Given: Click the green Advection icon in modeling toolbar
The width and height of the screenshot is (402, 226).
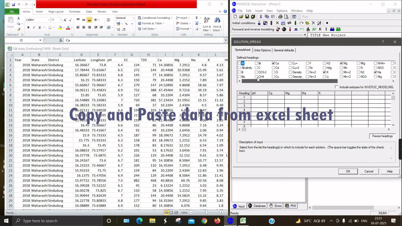Looking at the screenshot, I should (x=338, y=29).
